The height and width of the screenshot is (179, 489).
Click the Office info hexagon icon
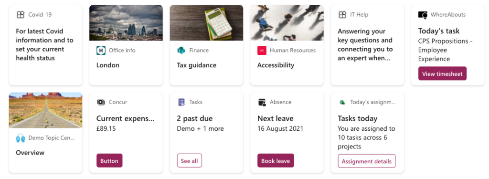coord(101,50)
